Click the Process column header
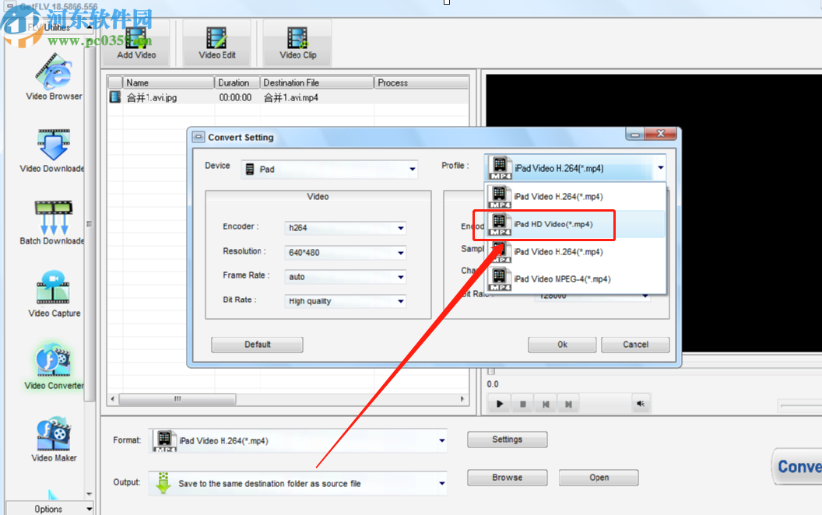822x515 pixels. pos(421,82)
